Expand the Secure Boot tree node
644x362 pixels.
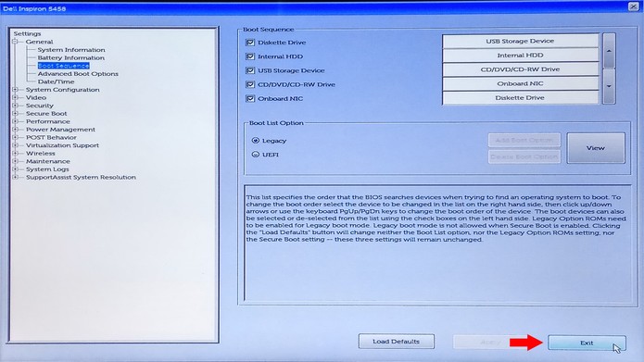[15, 113]
